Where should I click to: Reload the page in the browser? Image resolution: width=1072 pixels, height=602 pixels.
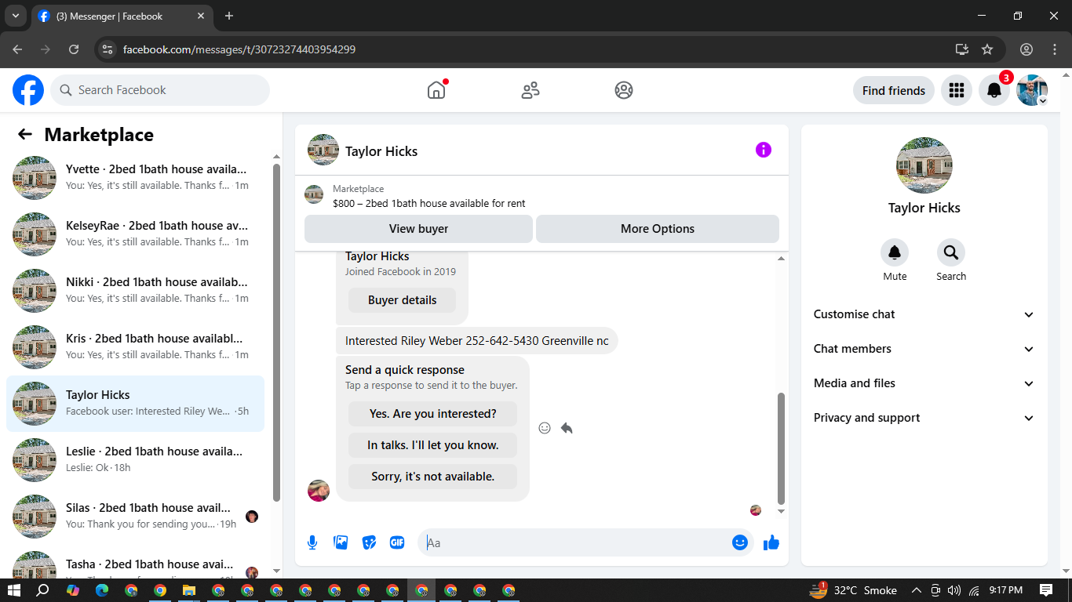pyautogui.click(x=74, y=49)
